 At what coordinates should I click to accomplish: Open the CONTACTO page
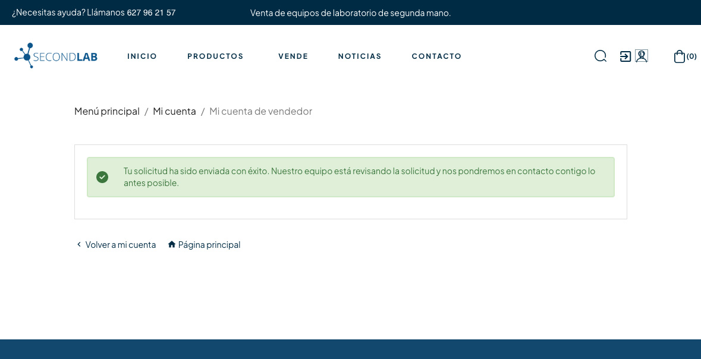tap(436, 56)
